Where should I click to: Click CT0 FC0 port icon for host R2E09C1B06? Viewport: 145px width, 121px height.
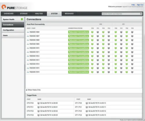click(x=92, y=32)
